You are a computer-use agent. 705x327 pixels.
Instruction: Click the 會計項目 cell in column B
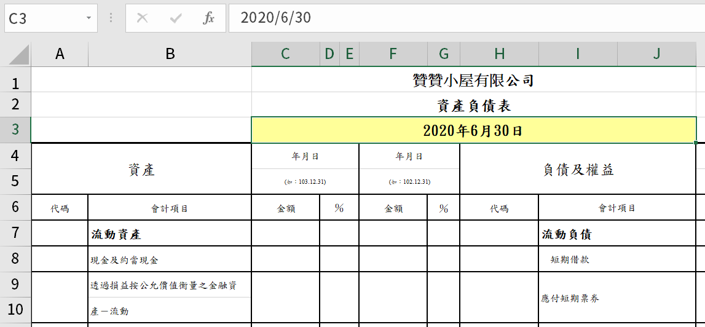point(170,208)
